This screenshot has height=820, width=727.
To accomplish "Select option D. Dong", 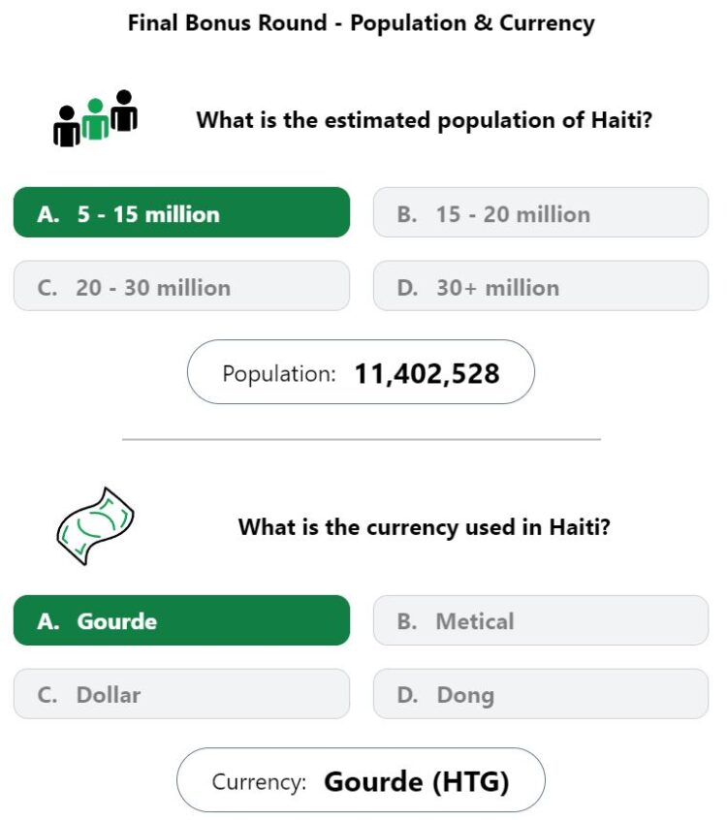I will pos(541,694).
